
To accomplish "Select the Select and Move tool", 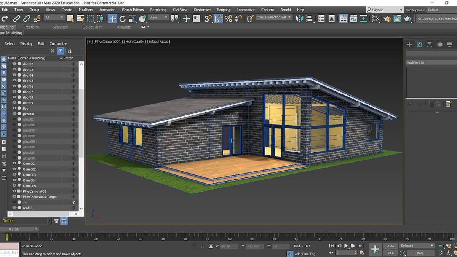I will pyautogui.click(x=112, y=18).
